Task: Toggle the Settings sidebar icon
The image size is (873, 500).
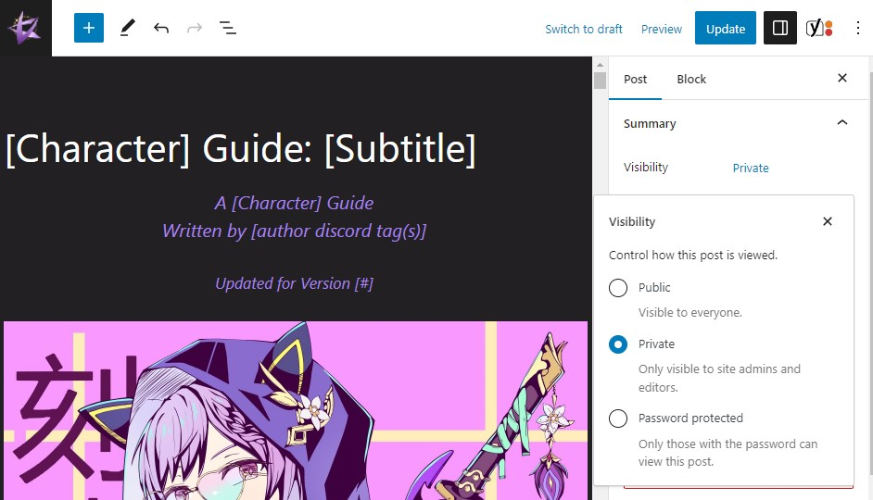Action: point(779,28)
